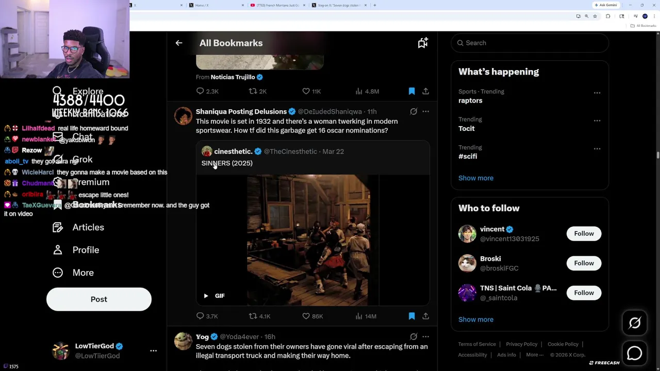Open Cookie Policy link
Screen dimensions: 660x371
tap(563, 344)
